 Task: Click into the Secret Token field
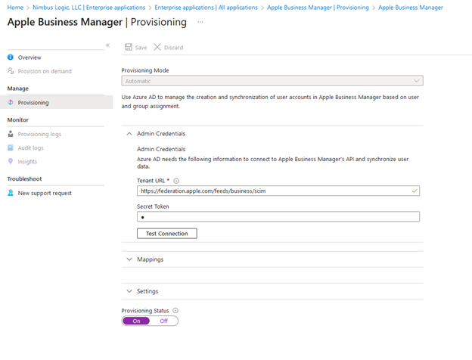pos(278,217)
